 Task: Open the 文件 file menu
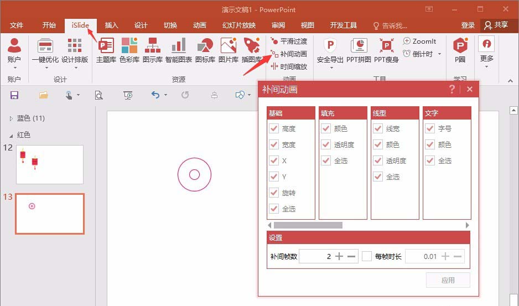pyautogui.click(x=17, y=25)
